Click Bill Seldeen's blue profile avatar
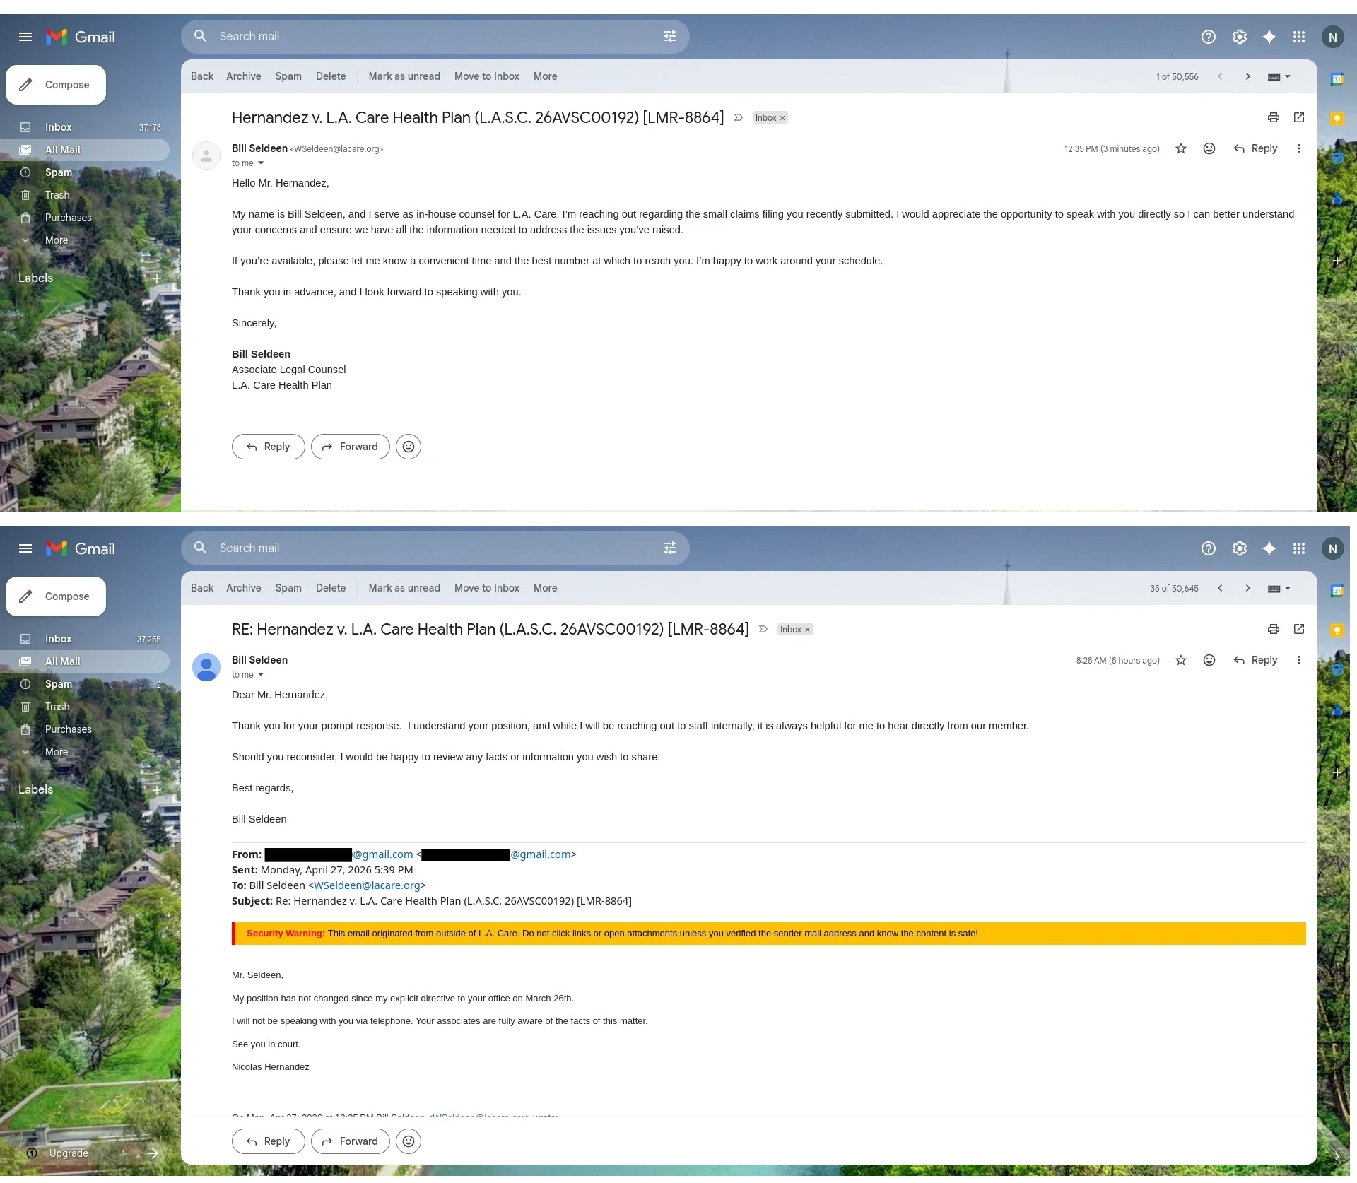Screen dimensions: 1357x1183 pos(206,667)
